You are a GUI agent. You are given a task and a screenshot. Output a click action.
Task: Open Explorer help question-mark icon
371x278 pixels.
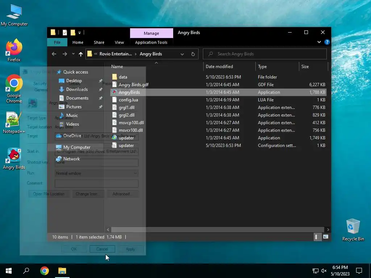pos(327,42)
